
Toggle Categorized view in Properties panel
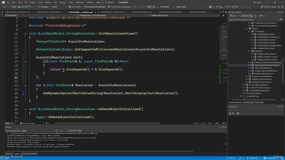pos(230,114)
